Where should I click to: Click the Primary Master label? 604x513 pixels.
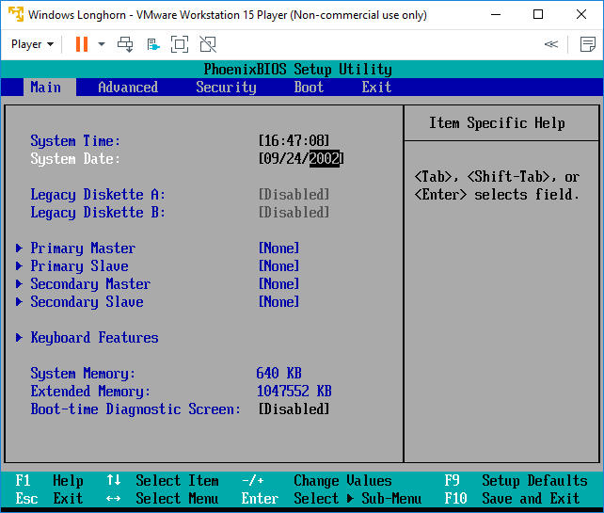pos(83,248)
